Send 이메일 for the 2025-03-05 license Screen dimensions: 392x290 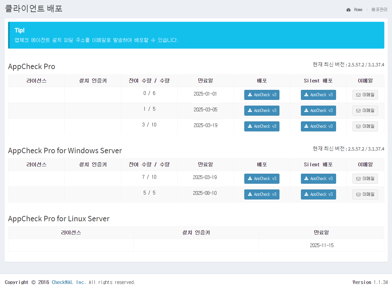coord(365,111)
